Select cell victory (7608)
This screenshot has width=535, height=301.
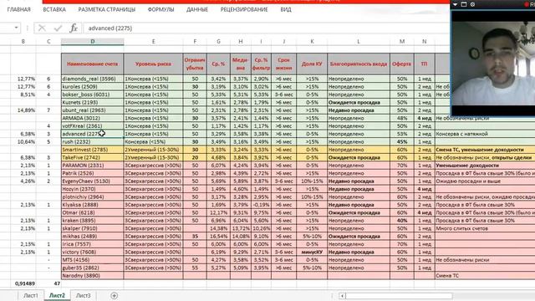point(93,252)
